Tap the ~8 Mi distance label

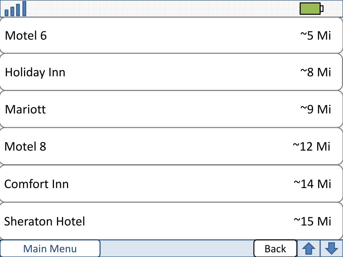(x=316, y=72)
